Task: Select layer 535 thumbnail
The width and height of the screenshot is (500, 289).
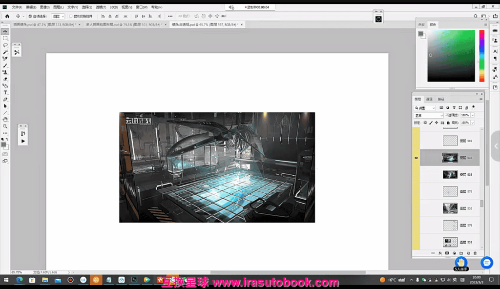Action: (x=450, y=174)
